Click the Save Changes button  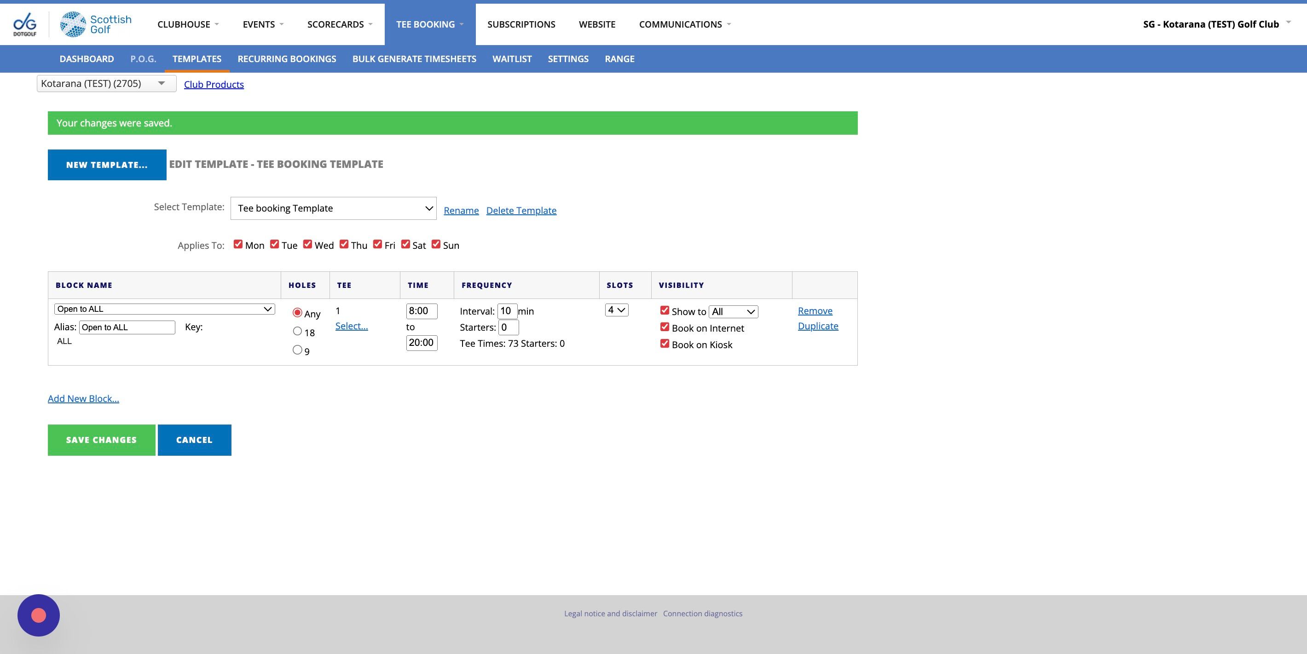pyautogui.click(x=101, y=440)
